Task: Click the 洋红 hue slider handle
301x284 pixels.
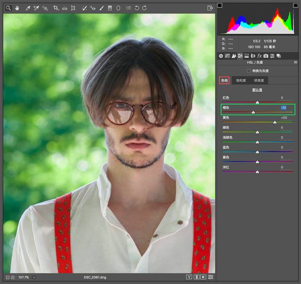Action: coord(257,172)
